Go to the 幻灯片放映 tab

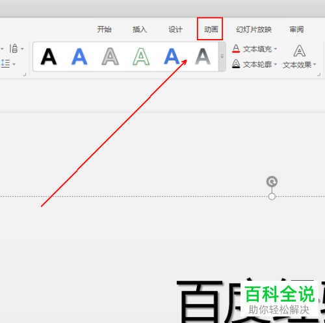[x=253, y=29]
